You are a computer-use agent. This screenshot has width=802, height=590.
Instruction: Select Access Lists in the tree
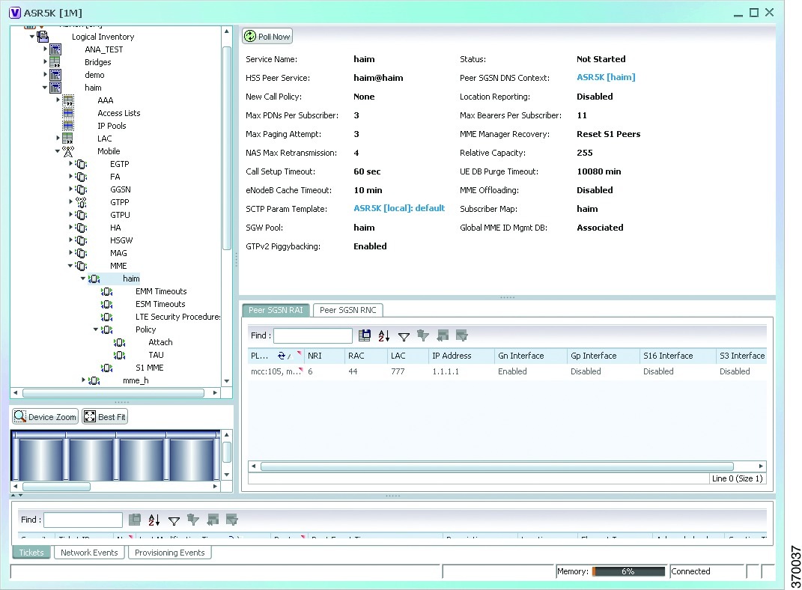[118, 113]
